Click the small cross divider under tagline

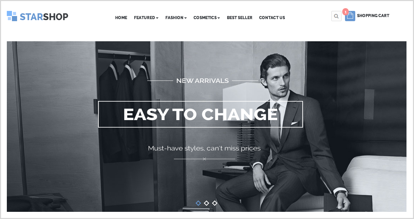[204, 159]
